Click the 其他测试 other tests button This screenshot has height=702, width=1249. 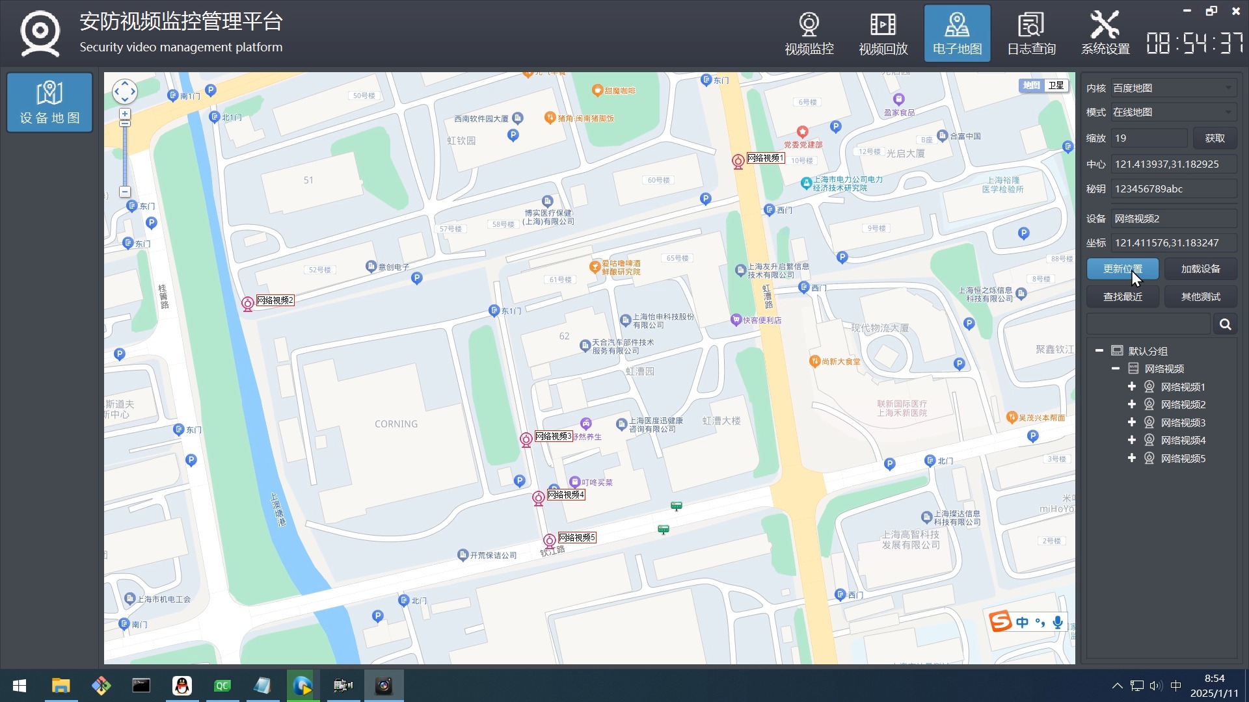[1200, 296]
